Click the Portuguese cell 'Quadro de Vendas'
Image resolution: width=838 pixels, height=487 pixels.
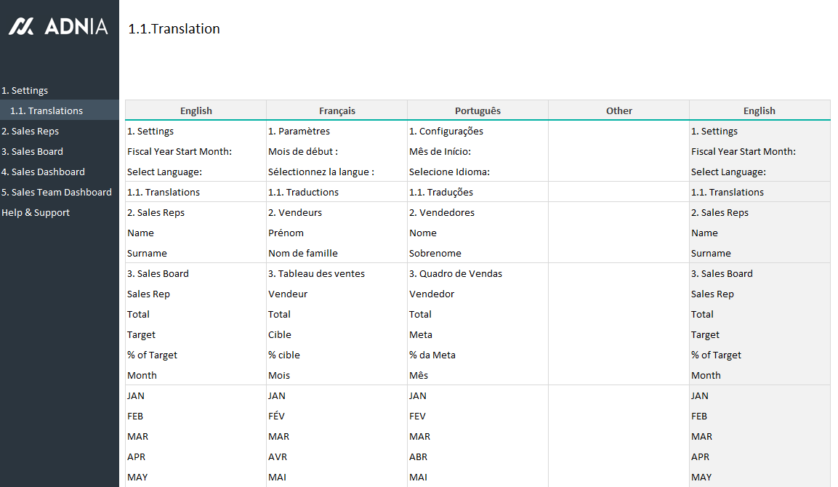tap(456, 274)
